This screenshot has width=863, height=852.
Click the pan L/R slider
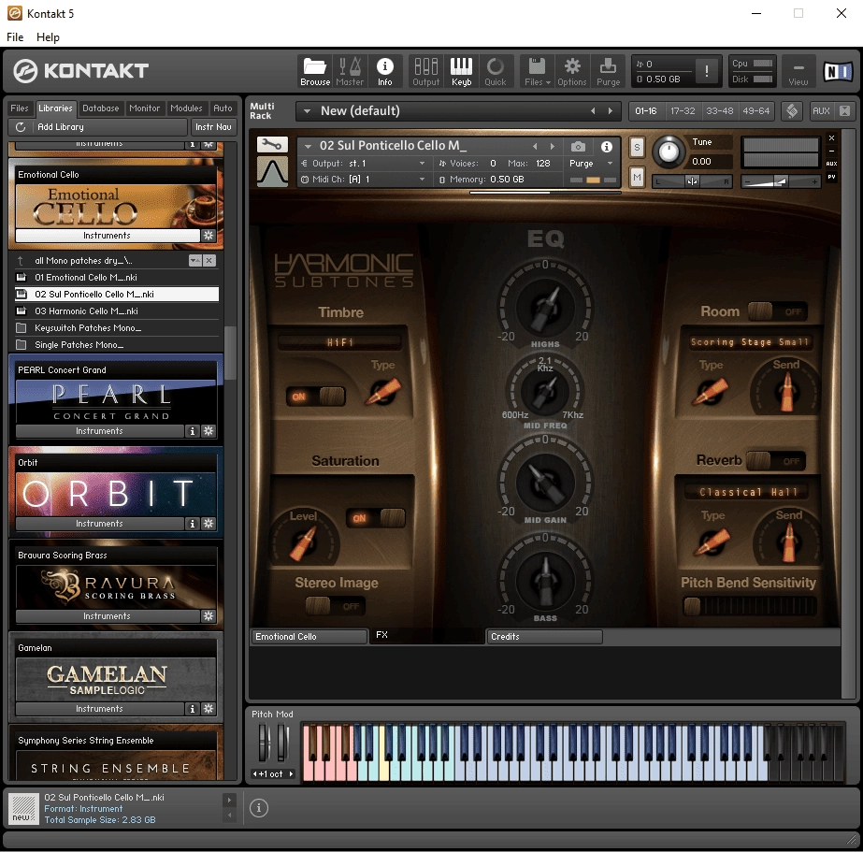[x=692, y=181]
